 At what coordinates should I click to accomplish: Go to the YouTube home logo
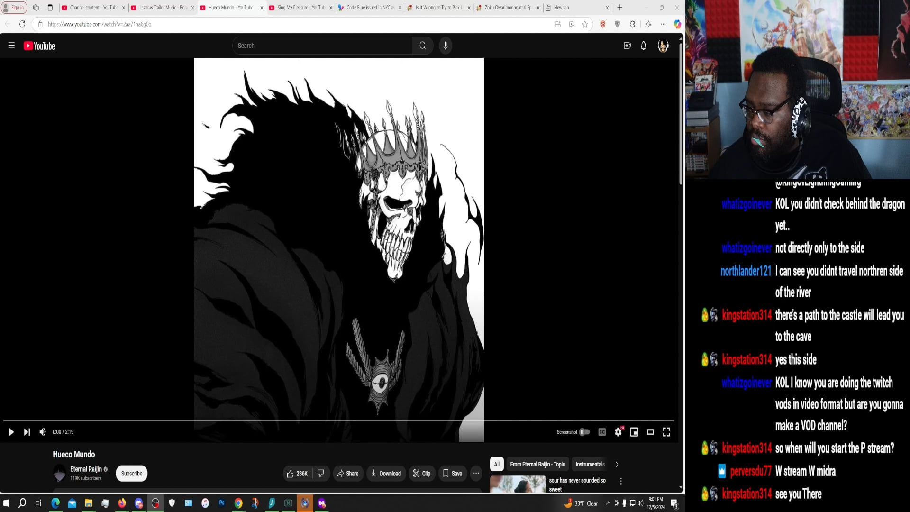39,46
